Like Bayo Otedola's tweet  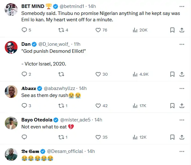point(98,137)
